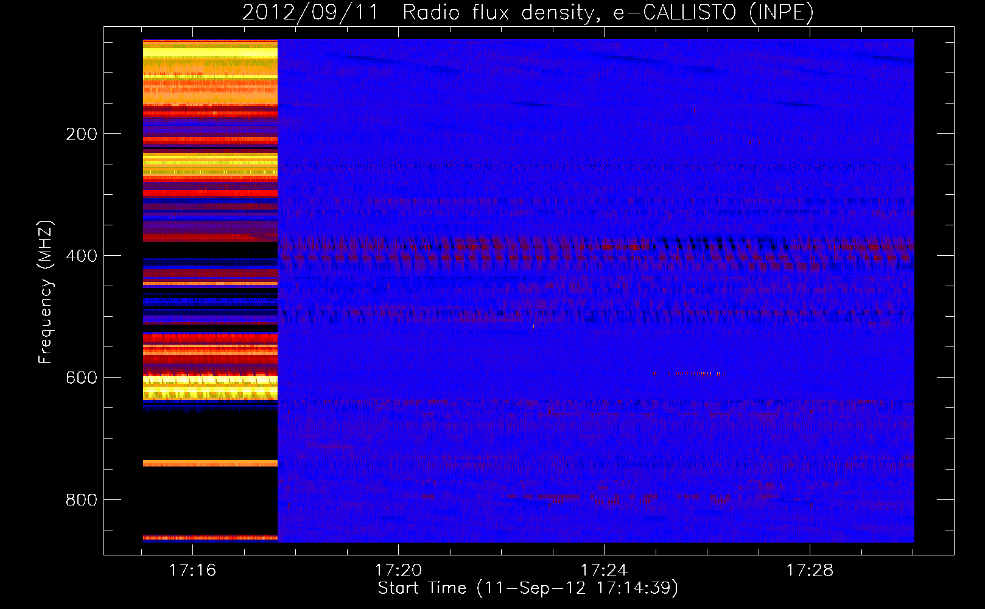The image size is (985, 609).
Task: Click the 17:24 time tick label
Action: pos(604,570)
